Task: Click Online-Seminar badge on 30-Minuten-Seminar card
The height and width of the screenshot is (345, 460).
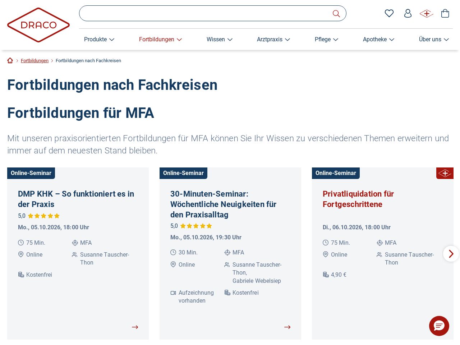Action: tap(183, 173)
